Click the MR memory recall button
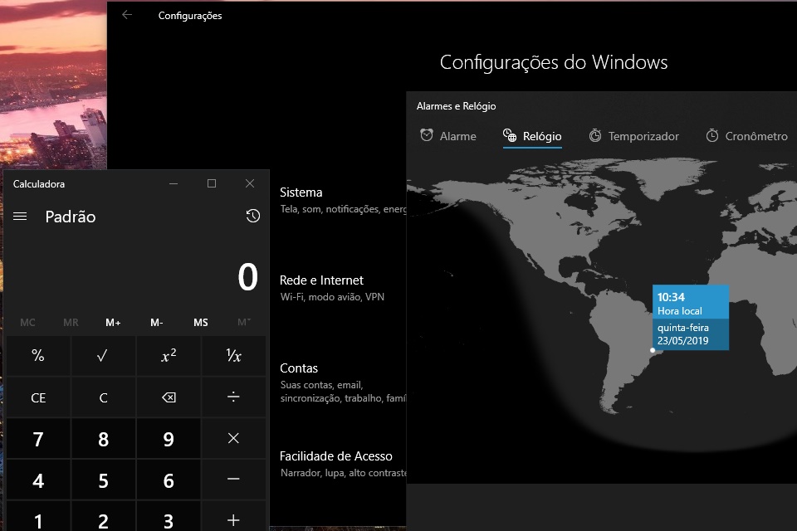Viewport: 797px width, 531px height. point(71,322)
